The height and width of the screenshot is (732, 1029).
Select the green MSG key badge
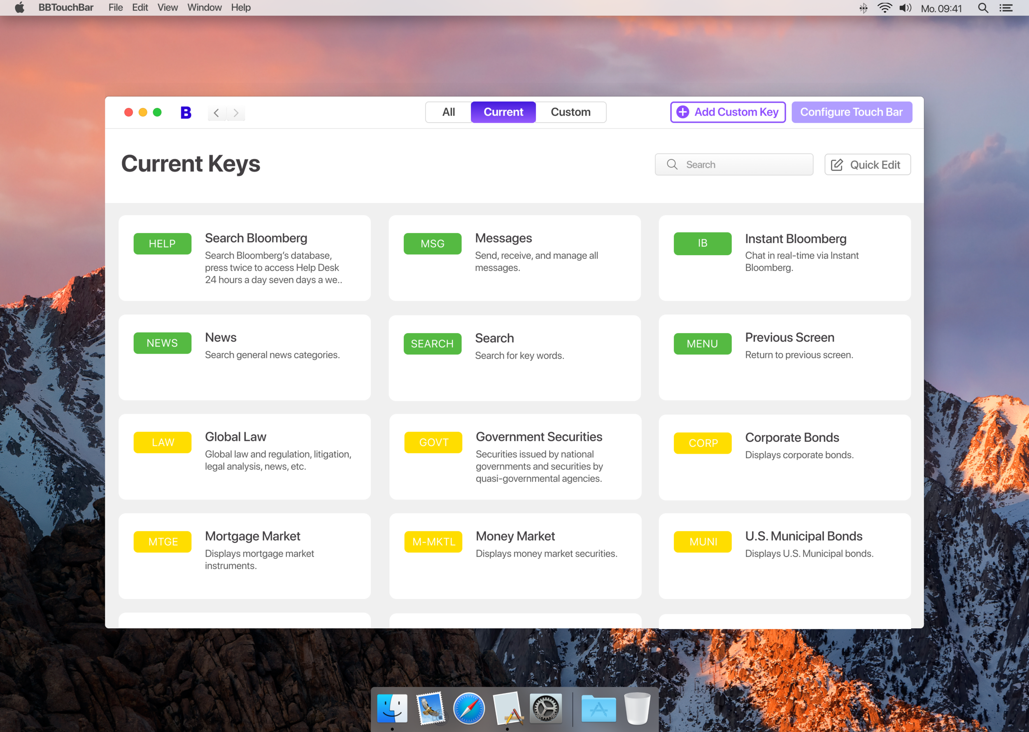coord(433,244)
